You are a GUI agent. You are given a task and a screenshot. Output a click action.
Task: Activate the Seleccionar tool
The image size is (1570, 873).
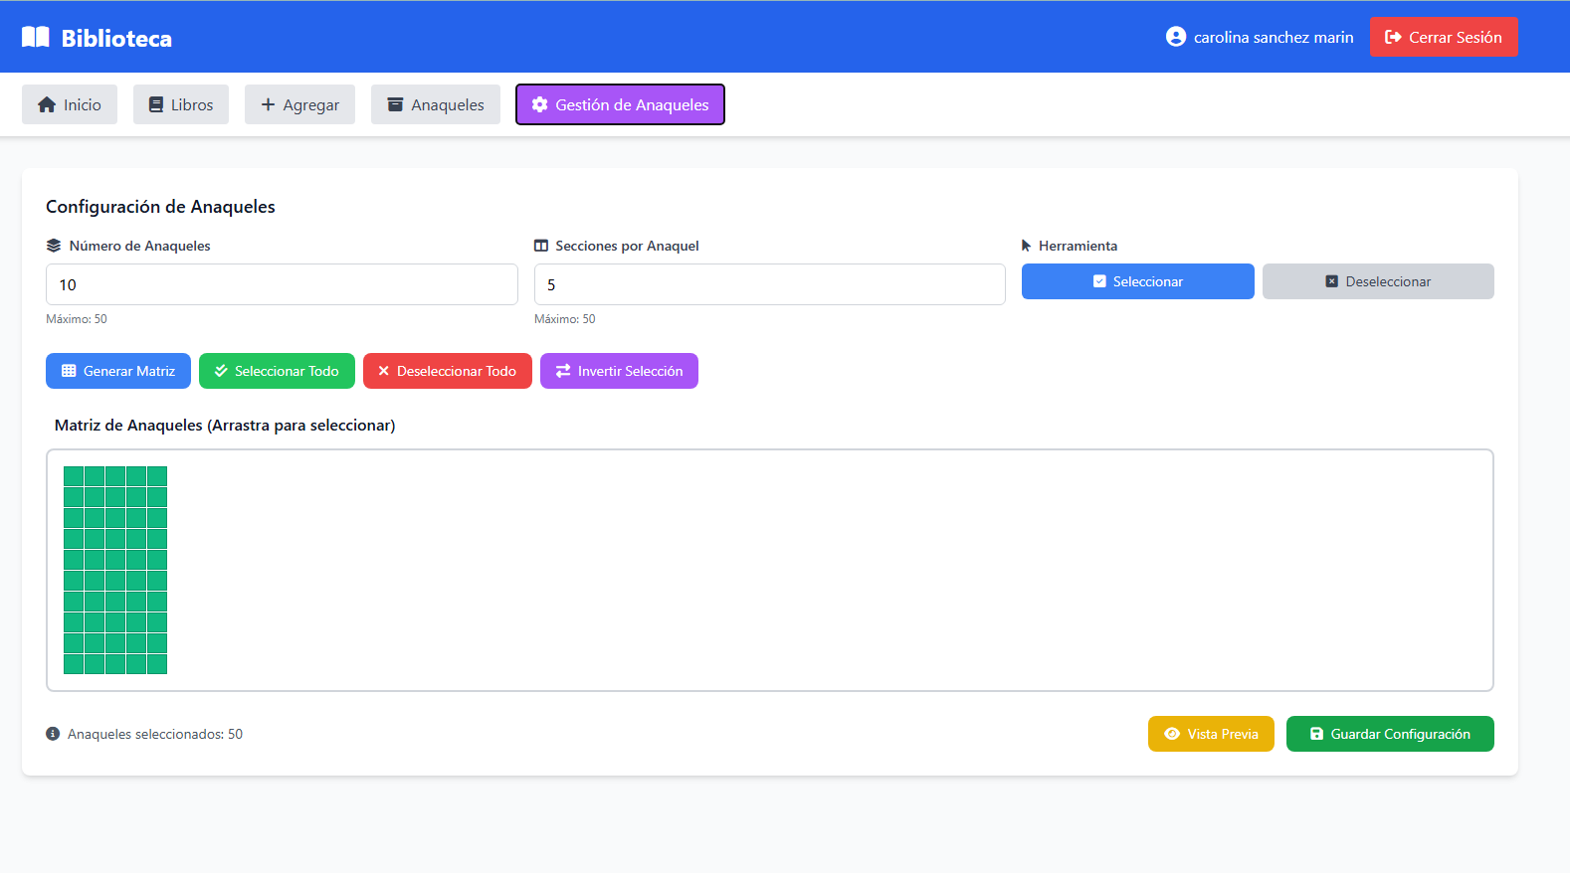(1137, 281)
